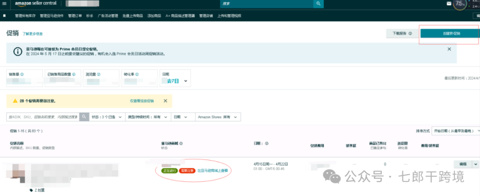Close the Prime 会员日 info banner
The image size is (480, 196).
pyautogui.click(x=449, y=49)
